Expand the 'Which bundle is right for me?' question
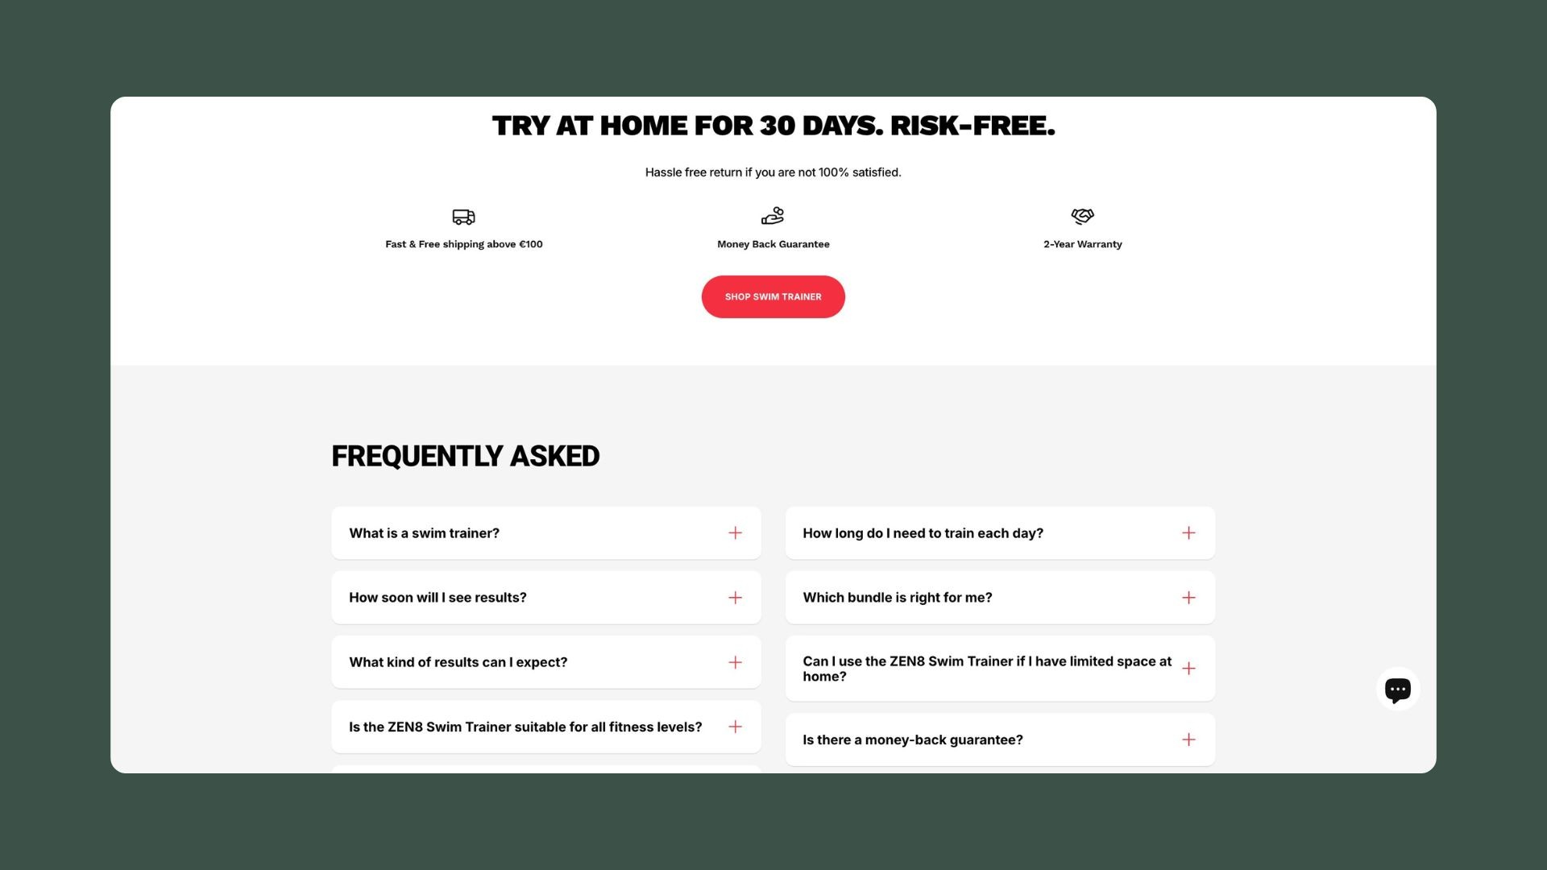 pyautogui.click(x=1189, y=597)
